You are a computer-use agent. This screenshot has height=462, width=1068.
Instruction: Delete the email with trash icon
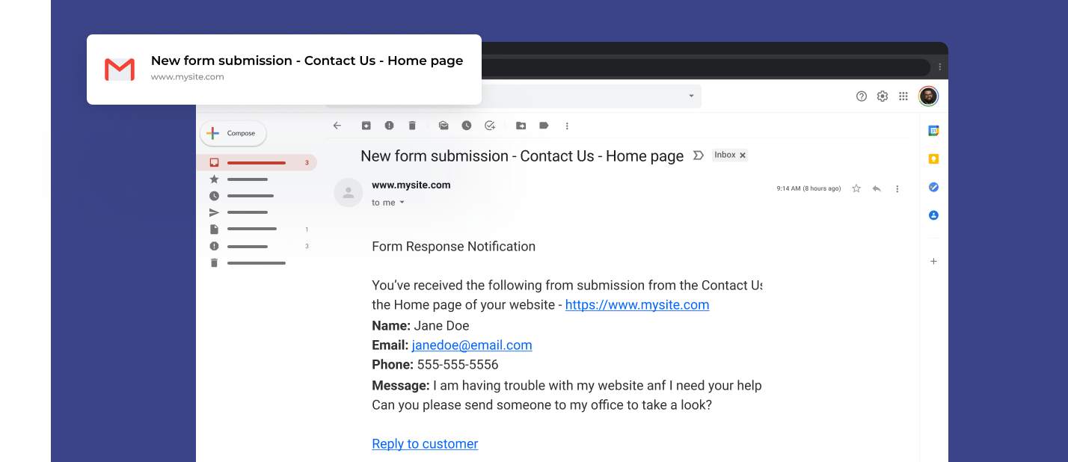[x=412, y=126]
